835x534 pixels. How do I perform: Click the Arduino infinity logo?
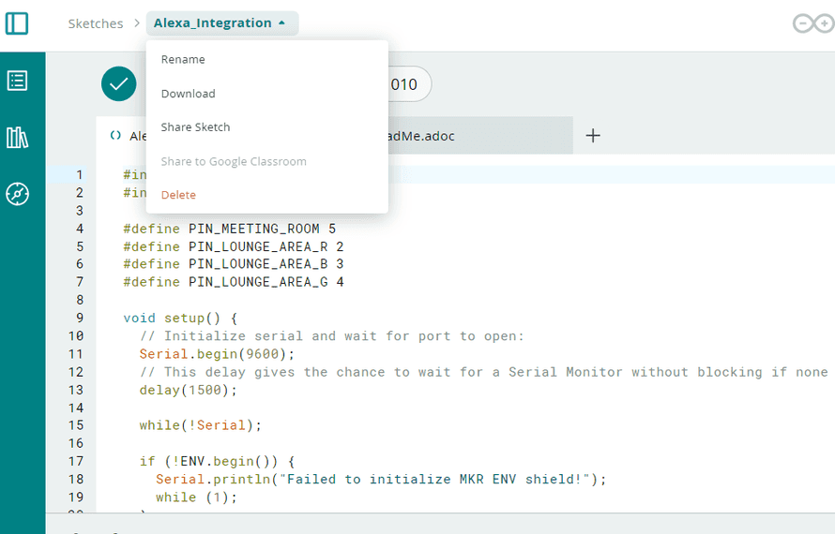pos(812,23)
